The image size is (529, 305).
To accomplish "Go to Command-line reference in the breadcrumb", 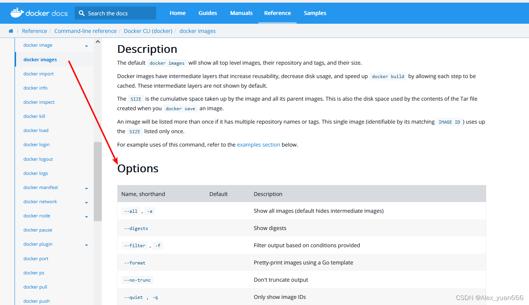I will point(85,31).
